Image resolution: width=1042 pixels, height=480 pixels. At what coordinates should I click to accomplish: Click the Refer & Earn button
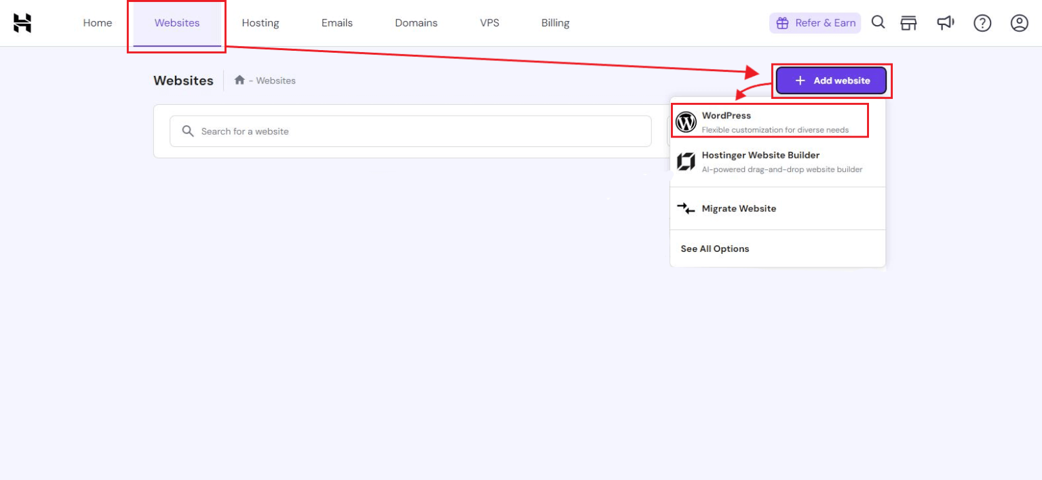pyautogui.click(x=815, y=23)
